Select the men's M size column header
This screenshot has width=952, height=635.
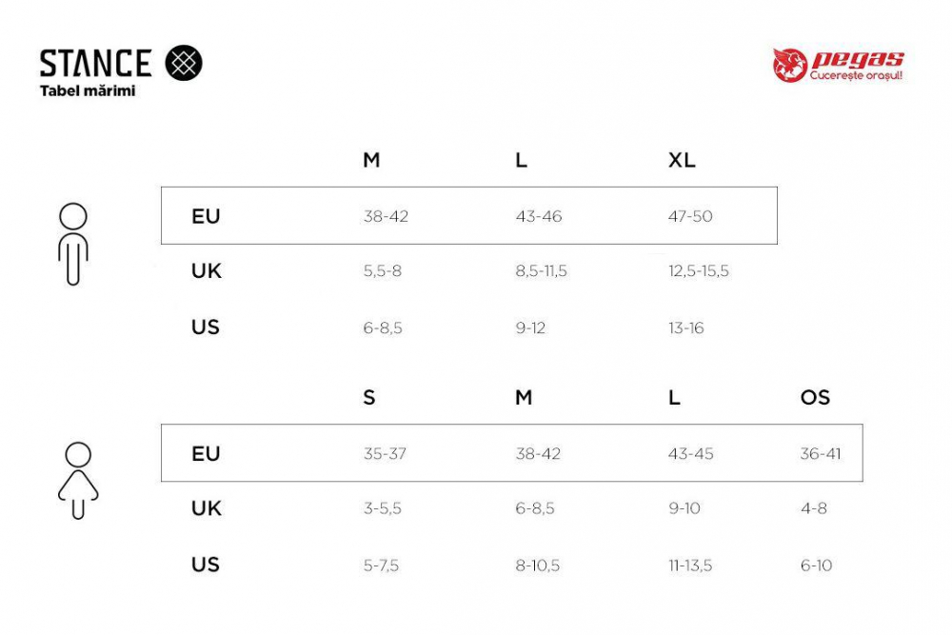(x=371, y=160)
